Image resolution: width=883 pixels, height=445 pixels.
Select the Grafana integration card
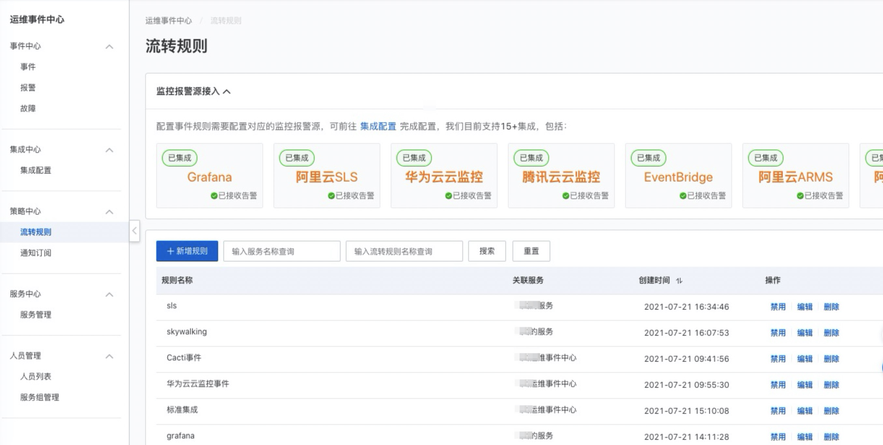(209, 175)
